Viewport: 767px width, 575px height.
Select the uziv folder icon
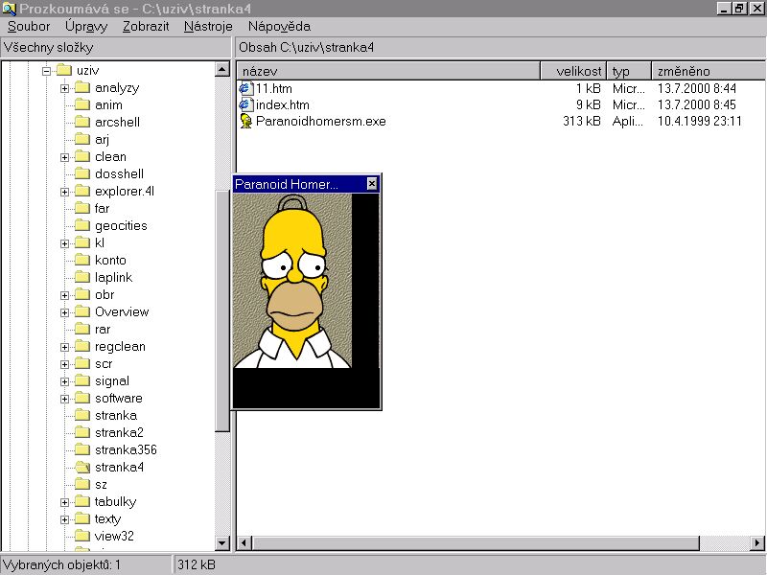point(64,71)
